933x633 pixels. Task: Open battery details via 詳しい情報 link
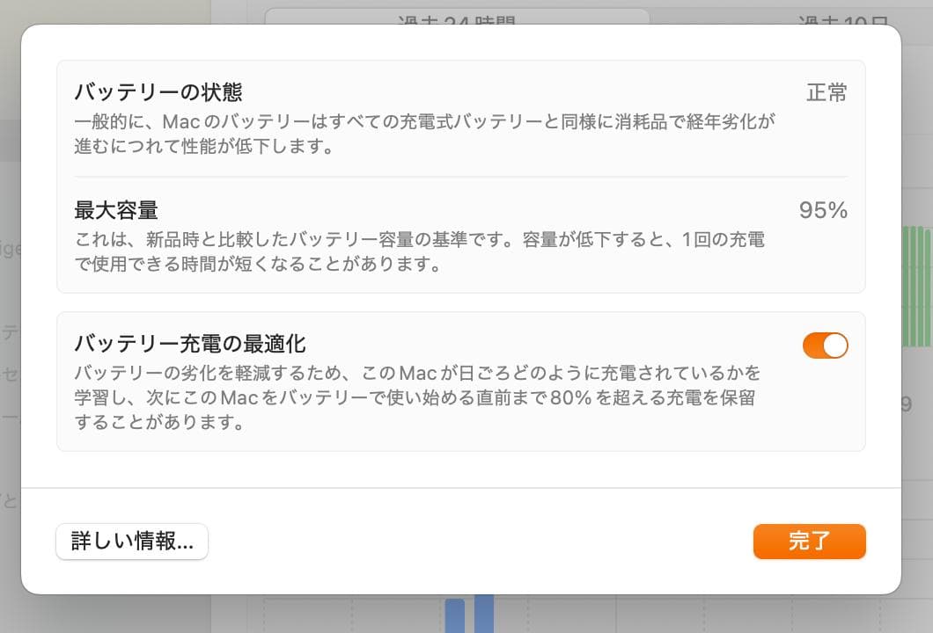tap(131, 542)
